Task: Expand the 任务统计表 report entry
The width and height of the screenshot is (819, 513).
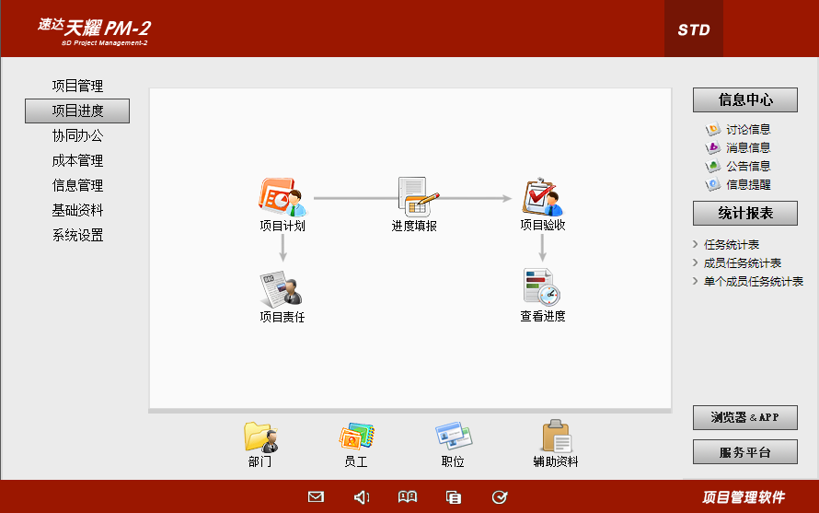Action: tap(732, 245)
